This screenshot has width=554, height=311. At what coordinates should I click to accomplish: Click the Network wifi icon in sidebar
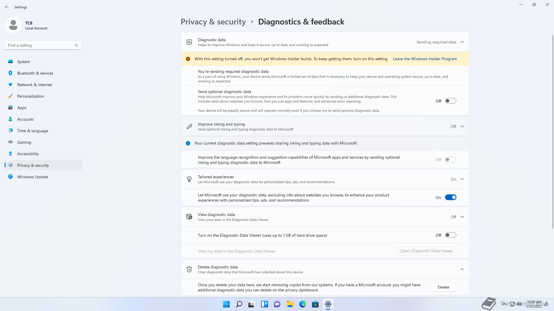click(x=10, y=84)
